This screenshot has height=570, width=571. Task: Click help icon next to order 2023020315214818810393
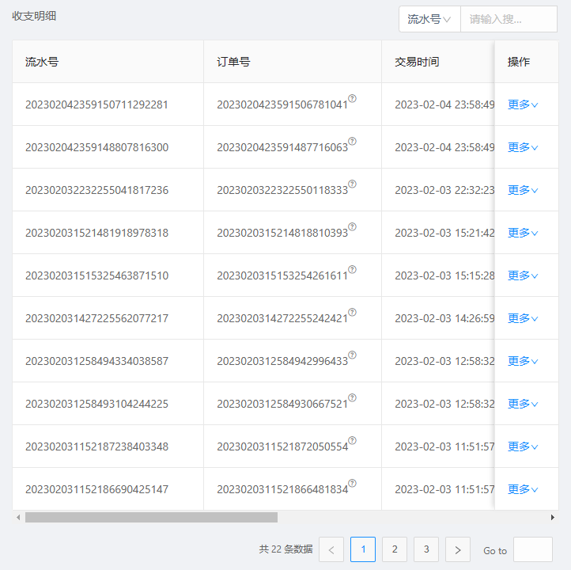(352, 226)
